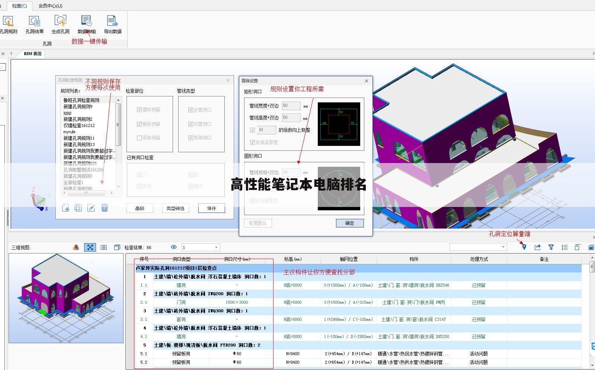Click the rule list scroll-up arrow

[x=118, y=100]
